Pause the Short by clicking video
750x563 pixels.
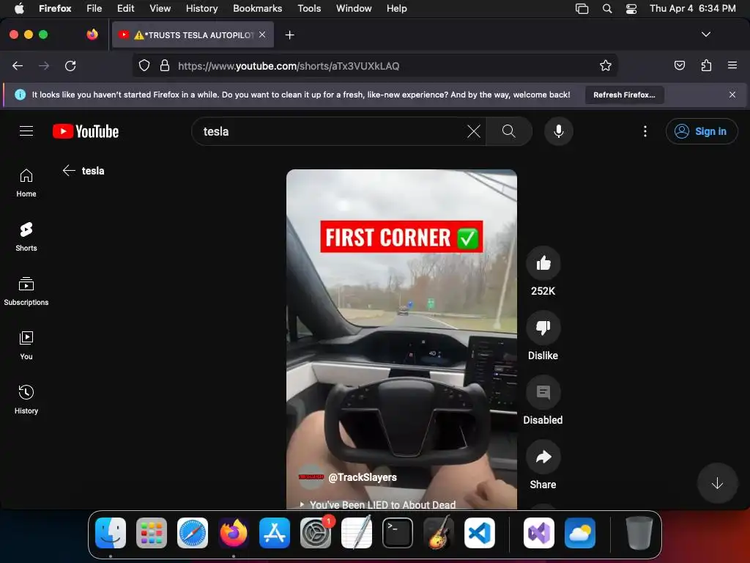point(401,339)
